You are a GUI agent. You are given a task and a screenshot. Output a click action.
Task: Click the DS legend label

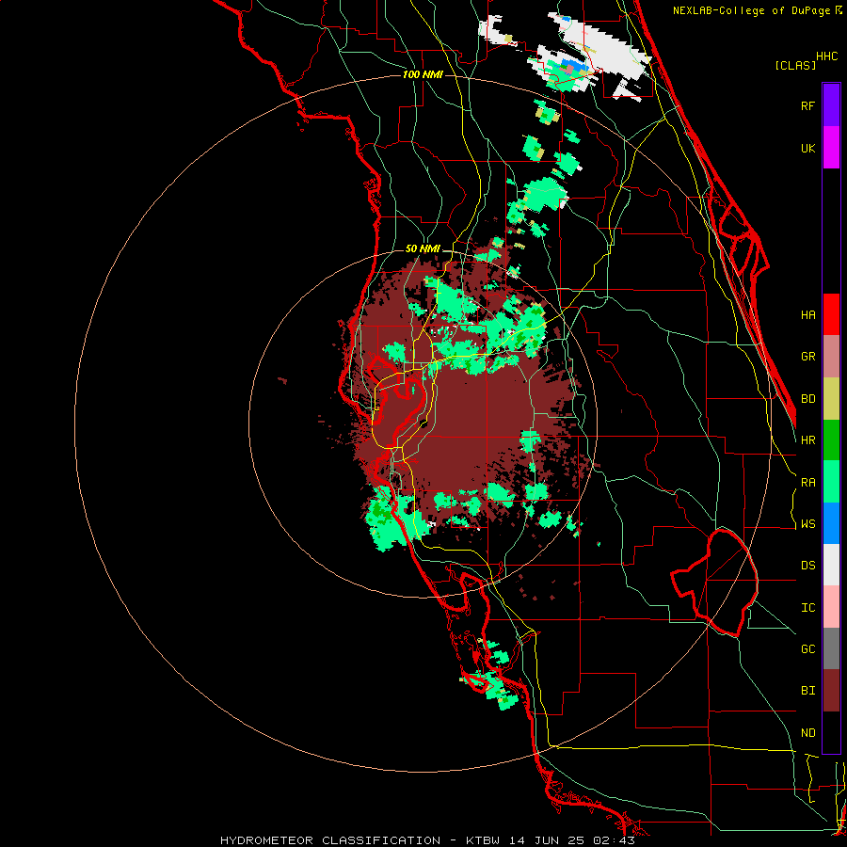pyautogui.click(x=807, y=566)
